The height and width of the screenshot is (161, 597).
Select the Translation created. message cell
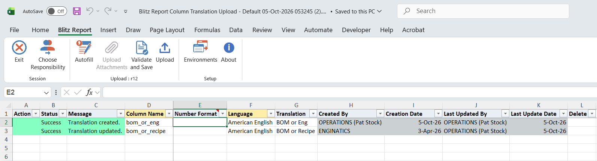click(x=96, y=122)
